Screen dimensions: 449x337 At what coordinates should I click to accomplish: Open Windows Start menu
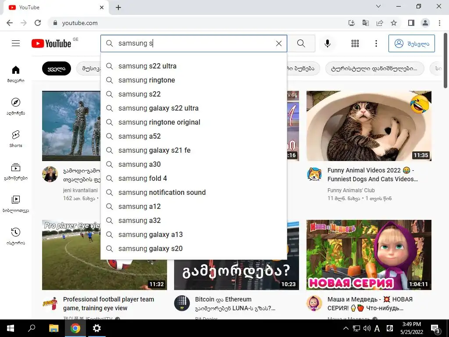tap(11, 328)
